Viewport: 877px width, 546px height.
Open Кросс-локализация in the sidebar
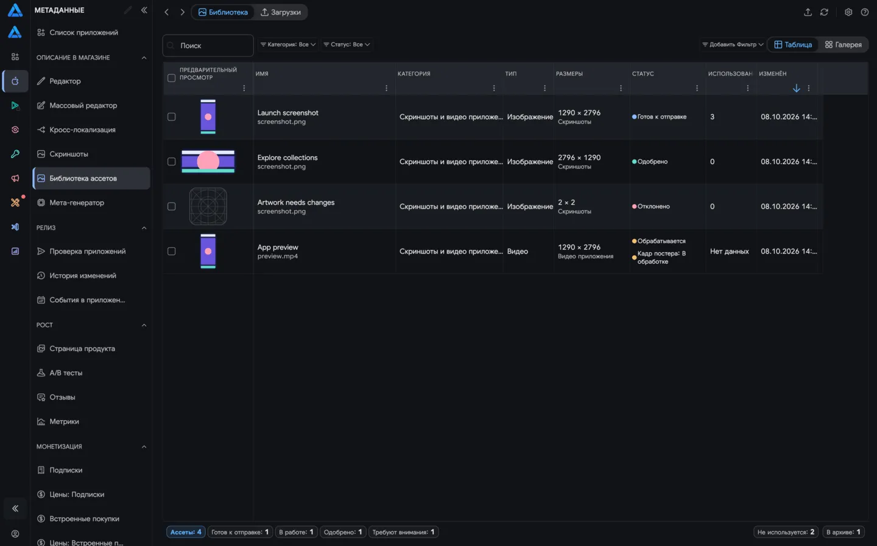pyautogui.click(x=91, y=130)
